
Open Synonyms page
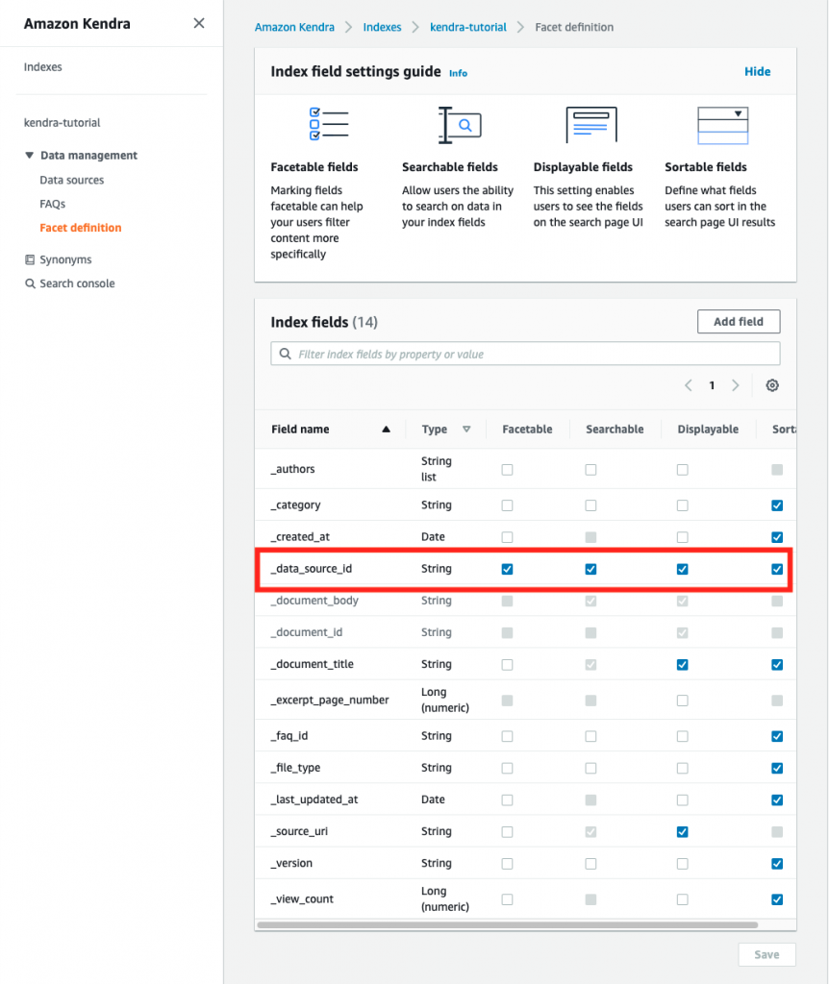[65, 259]
